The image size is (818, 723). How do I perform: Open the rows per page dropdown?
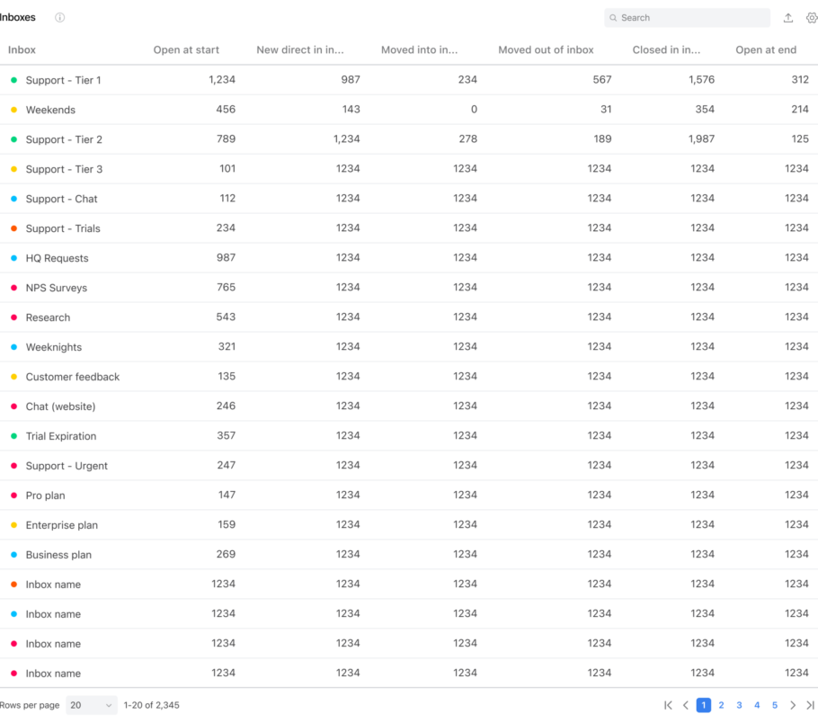92,705
